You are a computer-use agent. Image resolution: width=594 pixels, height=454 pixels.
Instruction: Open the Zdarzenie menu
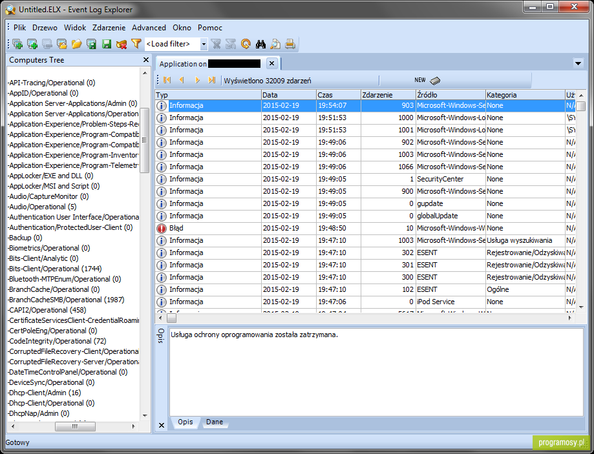point(109,28)
